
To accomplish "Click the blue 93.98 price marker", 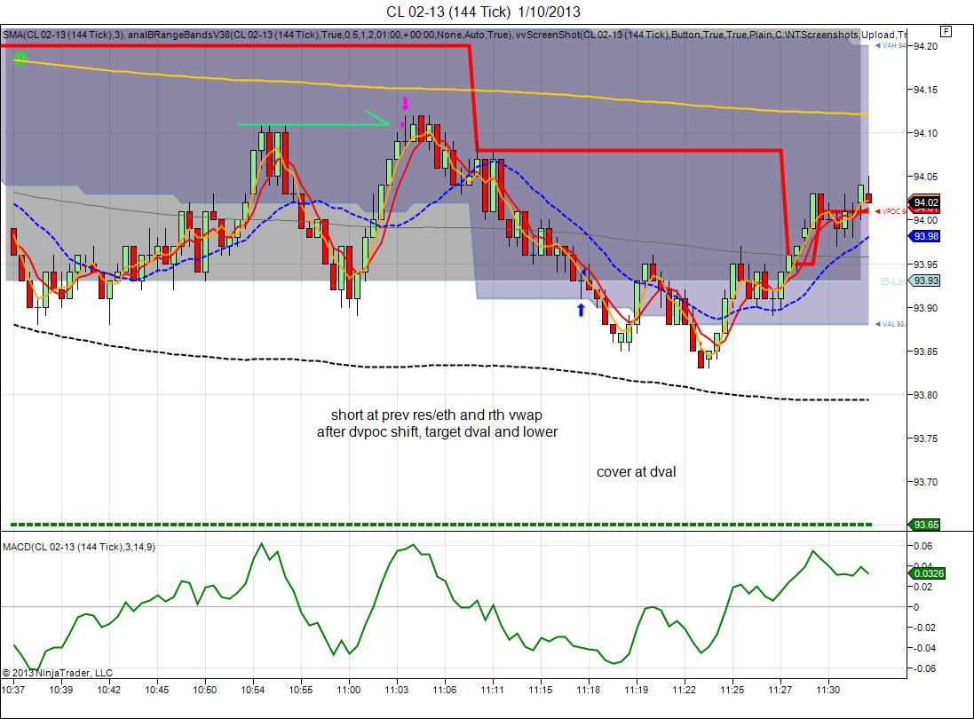I will [x=925, y=236].
